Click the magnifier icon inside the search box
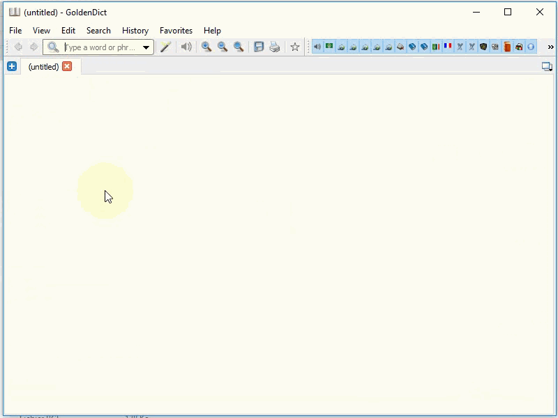 pyautogui.click(x=53, y=47)
